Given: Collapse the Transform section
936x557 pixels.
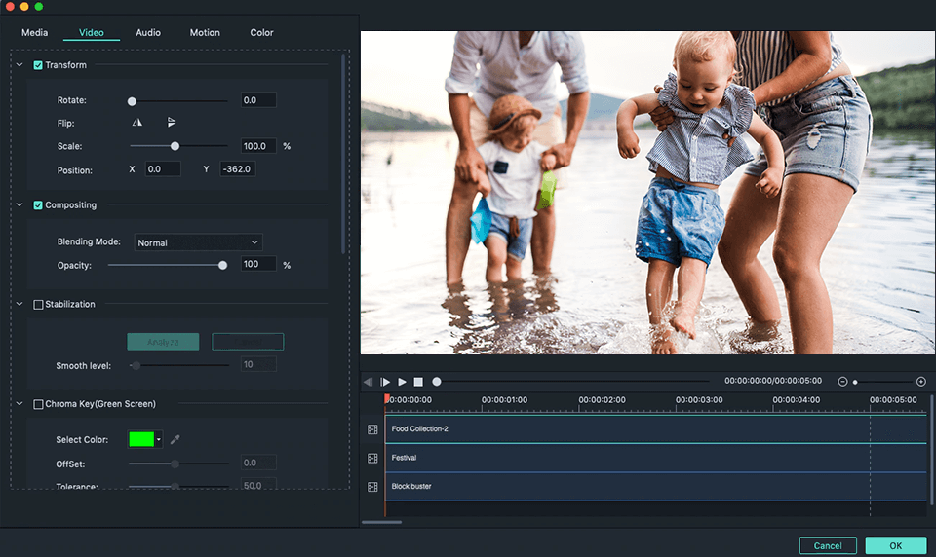Looking at the screenshot, I should point(19,65).
